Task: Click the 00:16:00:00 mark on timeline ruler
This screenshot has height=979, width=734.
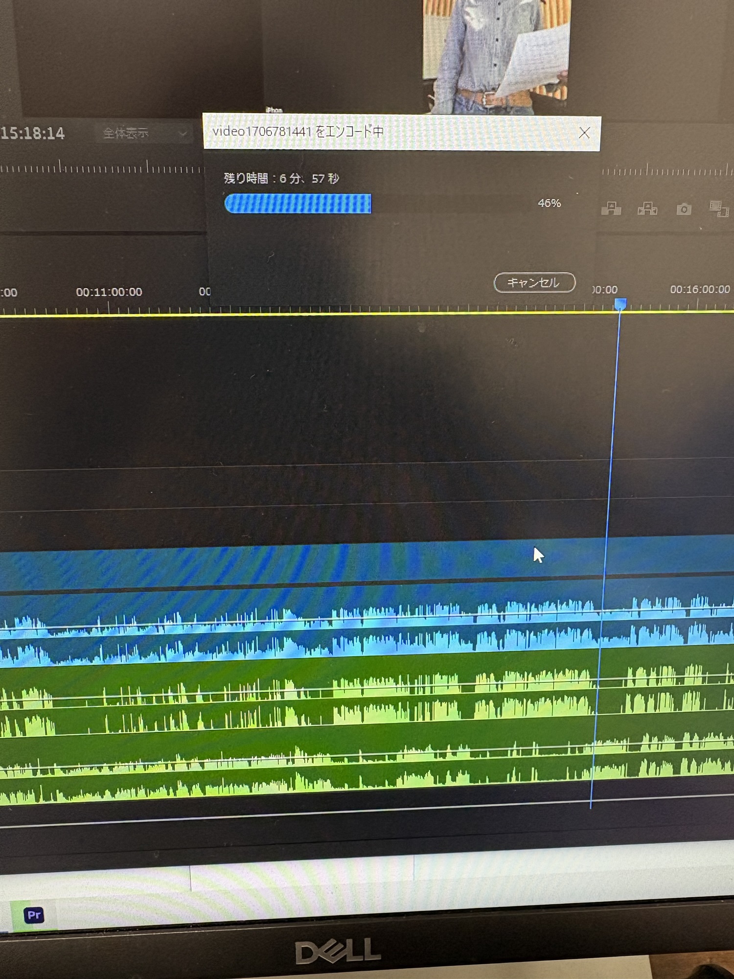Action: [699, 290]
